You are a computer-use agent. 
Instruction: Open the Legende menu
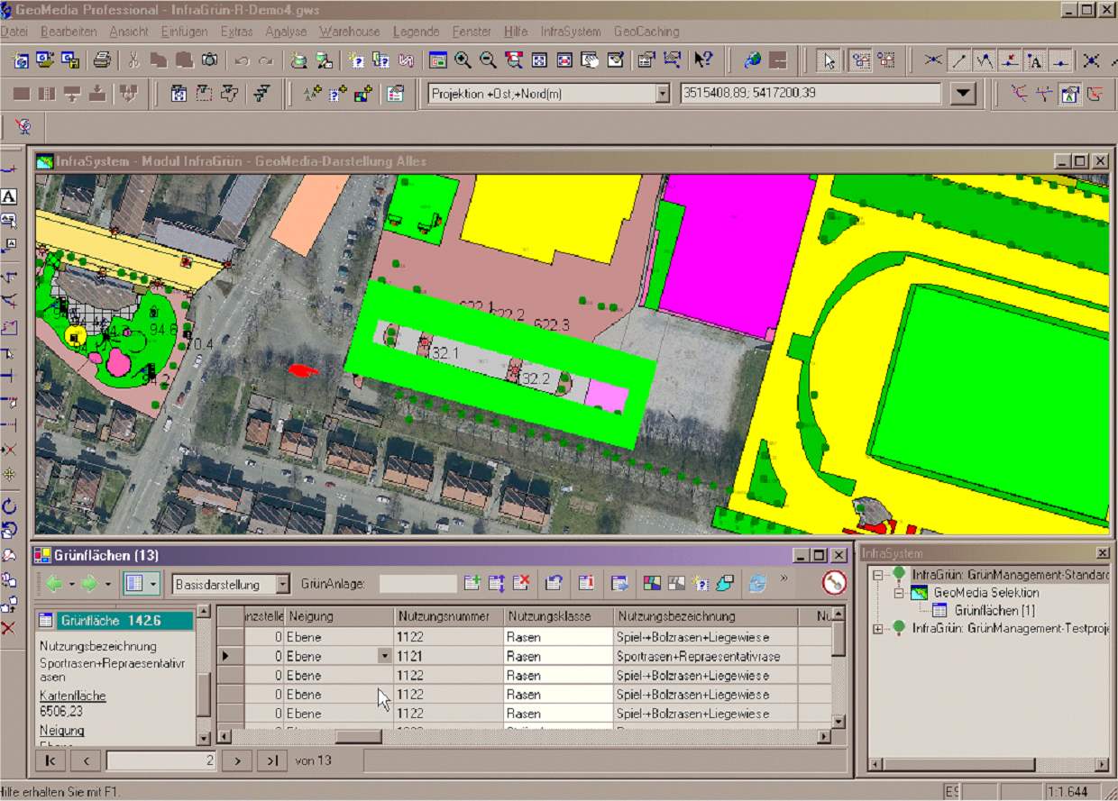click(416, 32)
